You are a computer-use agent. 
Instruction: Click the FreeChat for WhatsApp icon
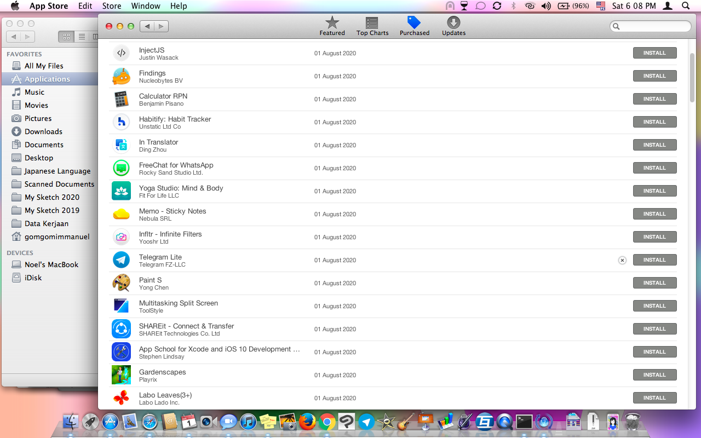tap(121, 168)
